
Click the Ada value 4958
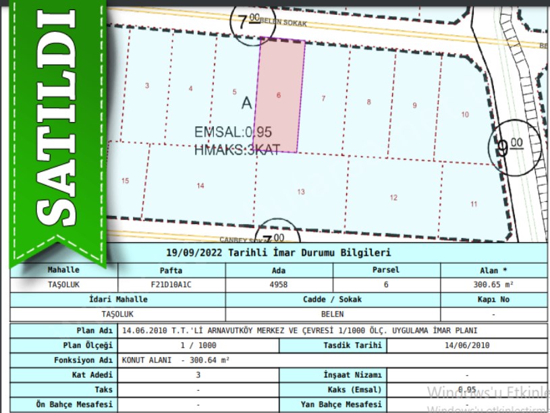click(x=278, y=285)
